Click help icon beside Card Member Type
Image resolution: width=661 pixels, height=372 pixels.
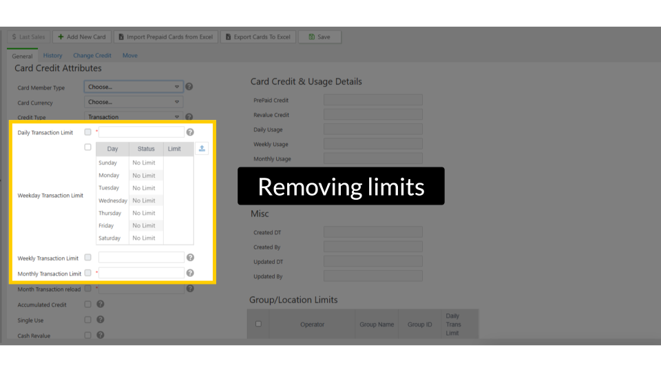point(189,87)
